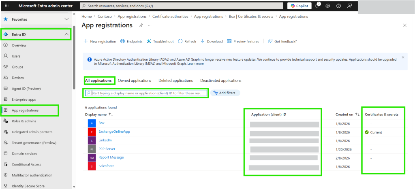Open Enterprise apps in the sidebar
The image size is (415, 189).
point(24,100)
